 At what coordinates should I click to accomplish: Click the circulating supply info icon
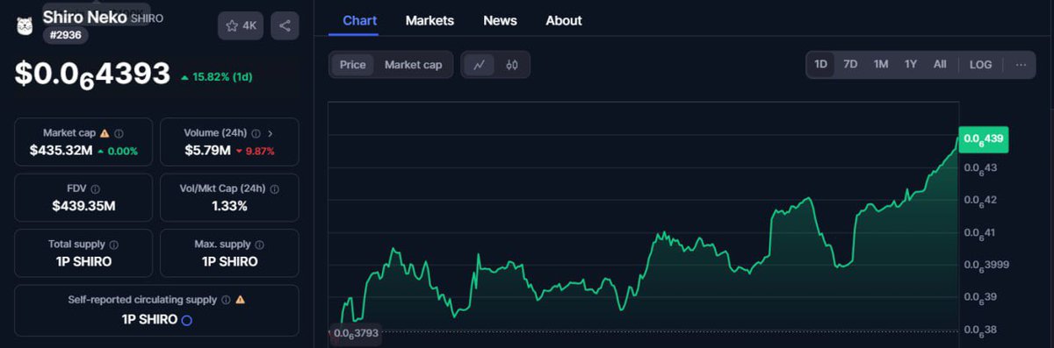pyautogui.click(x=226, y=300)
